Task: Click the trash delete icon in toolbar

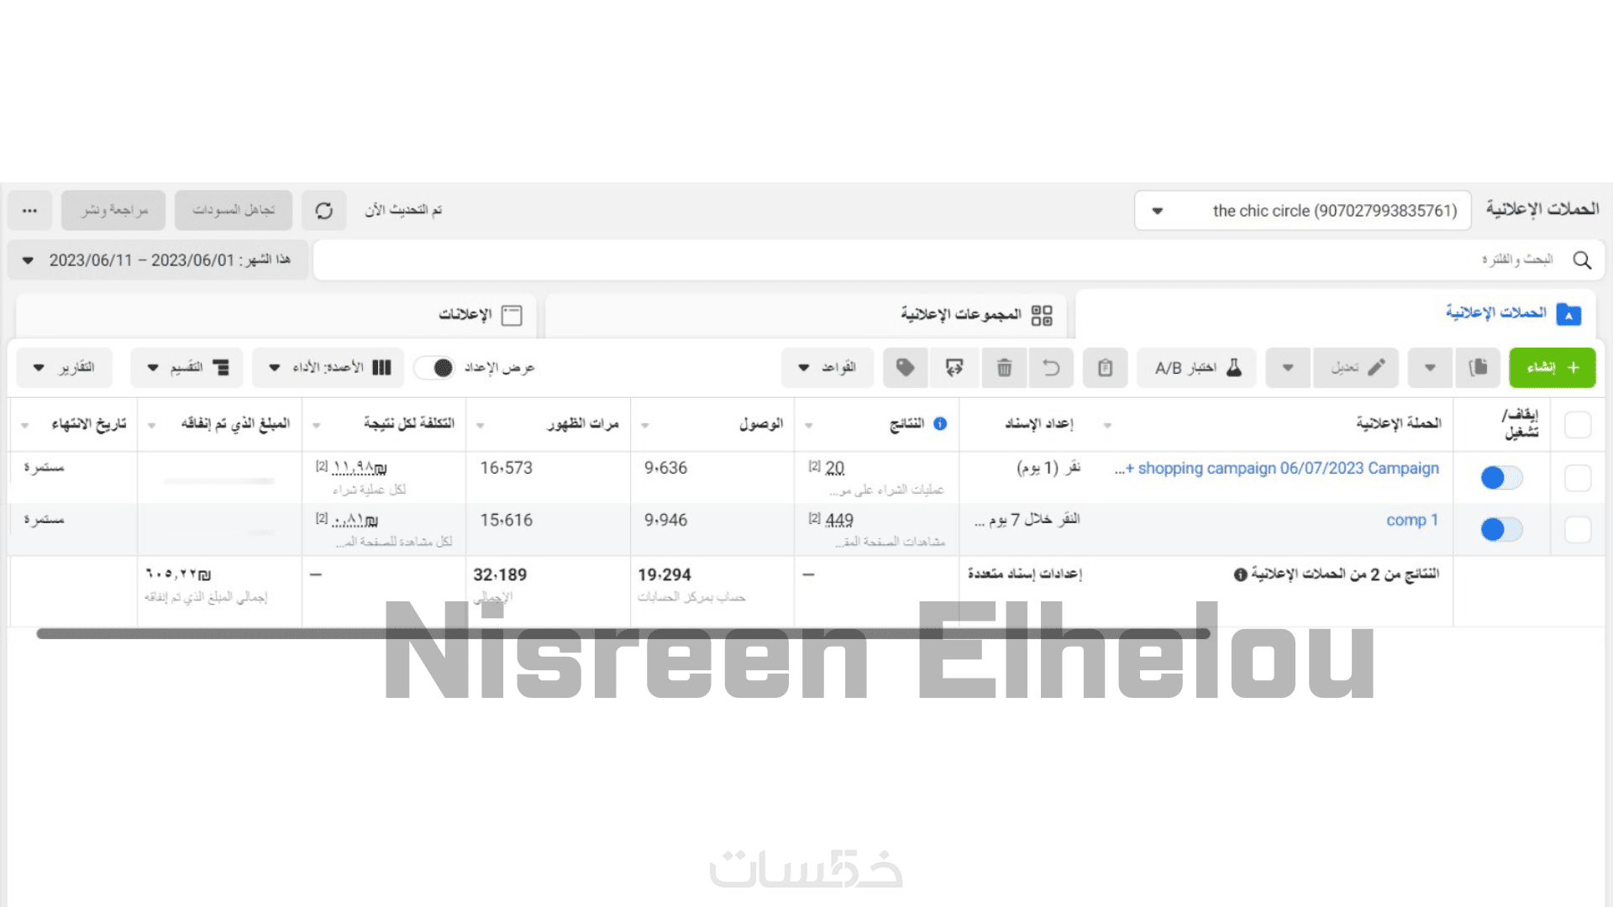Action: pyautogui.click(x=1004, y=368)
